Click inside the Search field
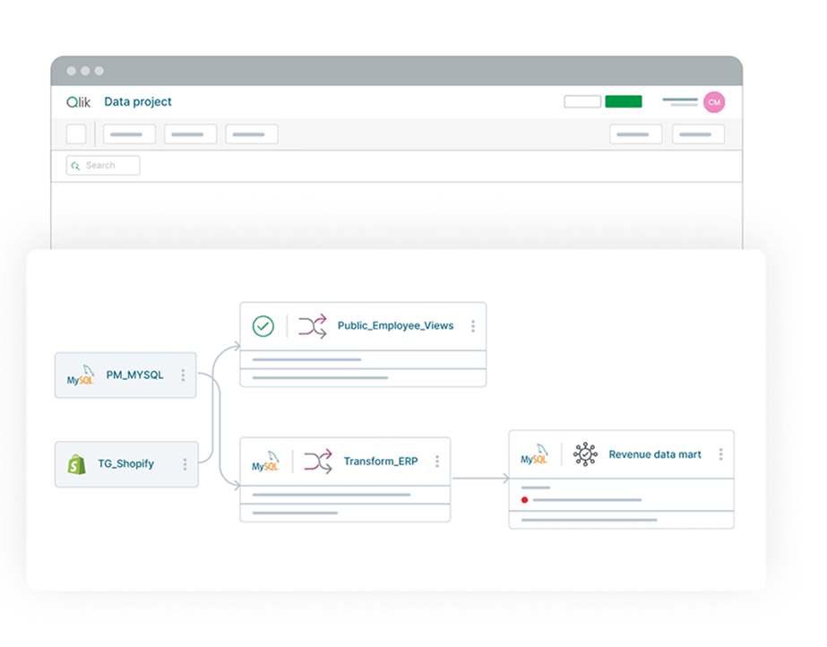Viewport: 827px width, 647px height. pyautogui.click(x=101, y=165)
